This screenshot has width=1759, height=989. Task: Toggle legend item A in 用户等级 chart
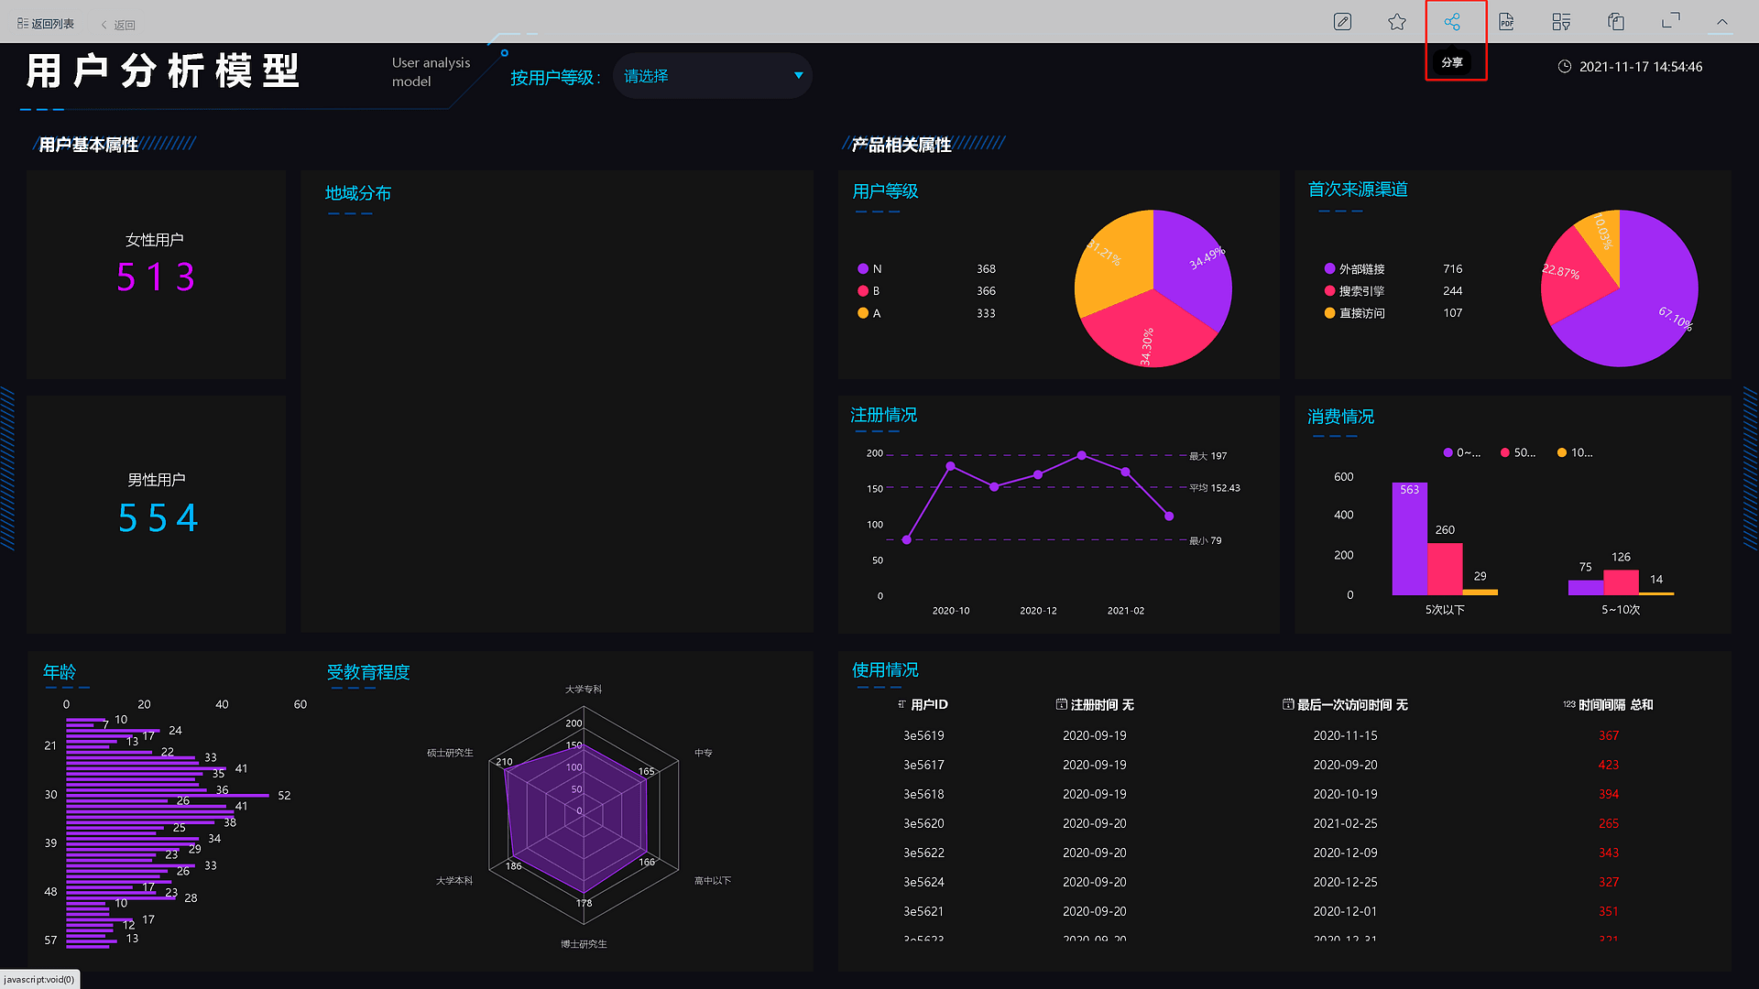[x=869, y=313]
